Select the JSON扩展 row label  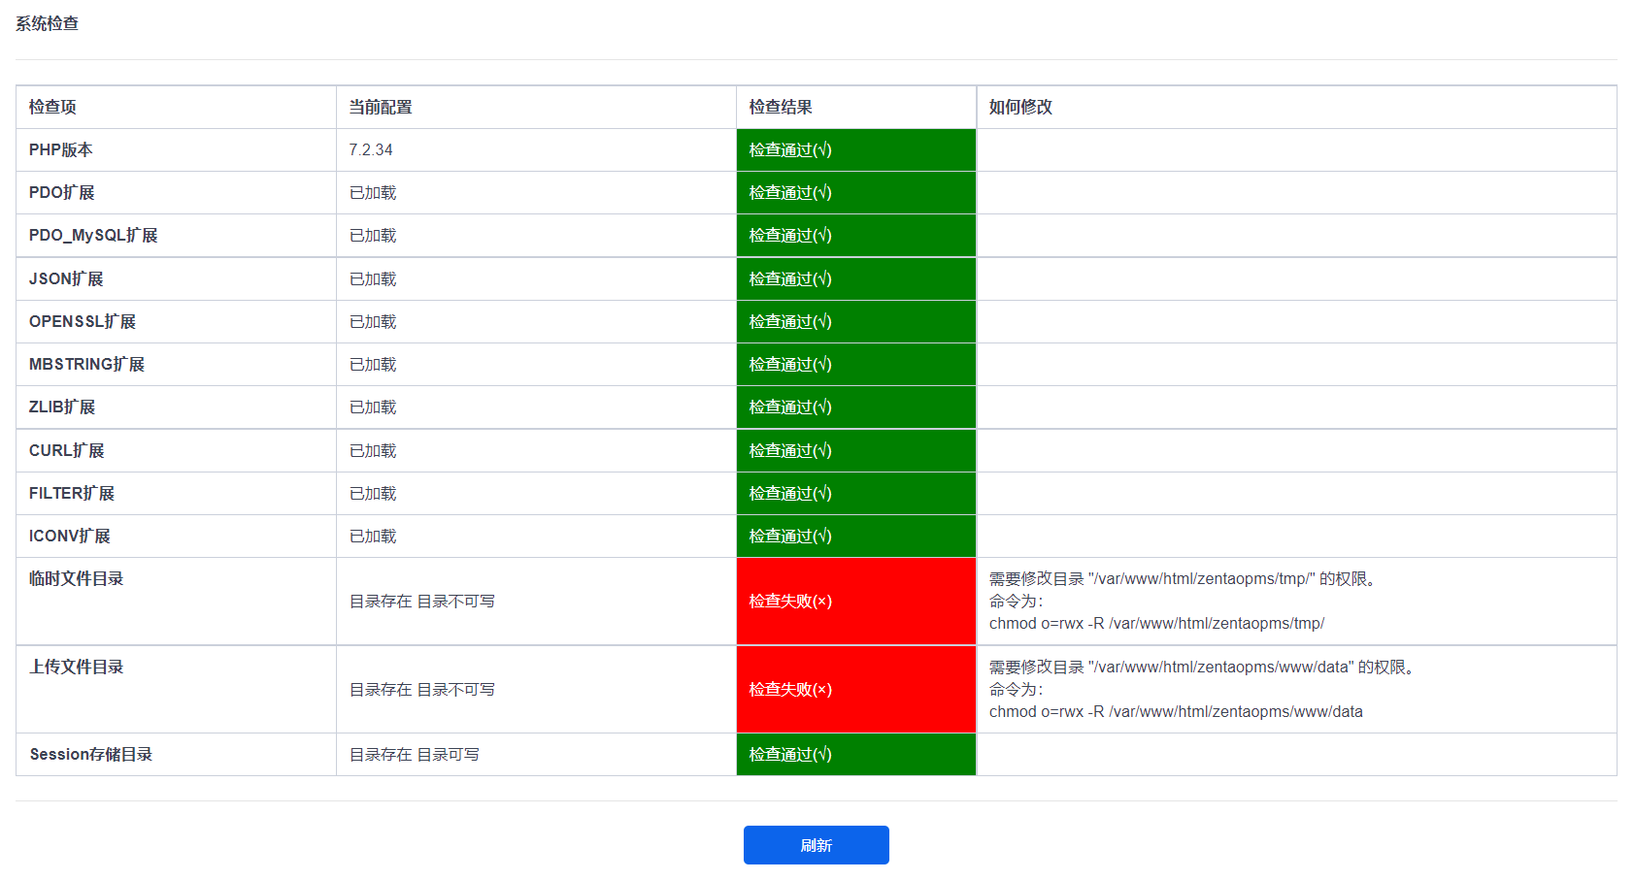66,278
